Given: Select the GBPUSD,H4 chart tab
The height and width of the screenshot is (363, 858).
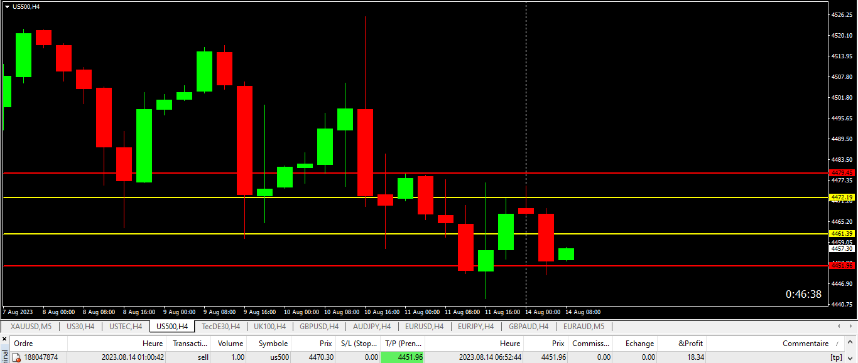Looking at the screenshot, I should 319,327.
